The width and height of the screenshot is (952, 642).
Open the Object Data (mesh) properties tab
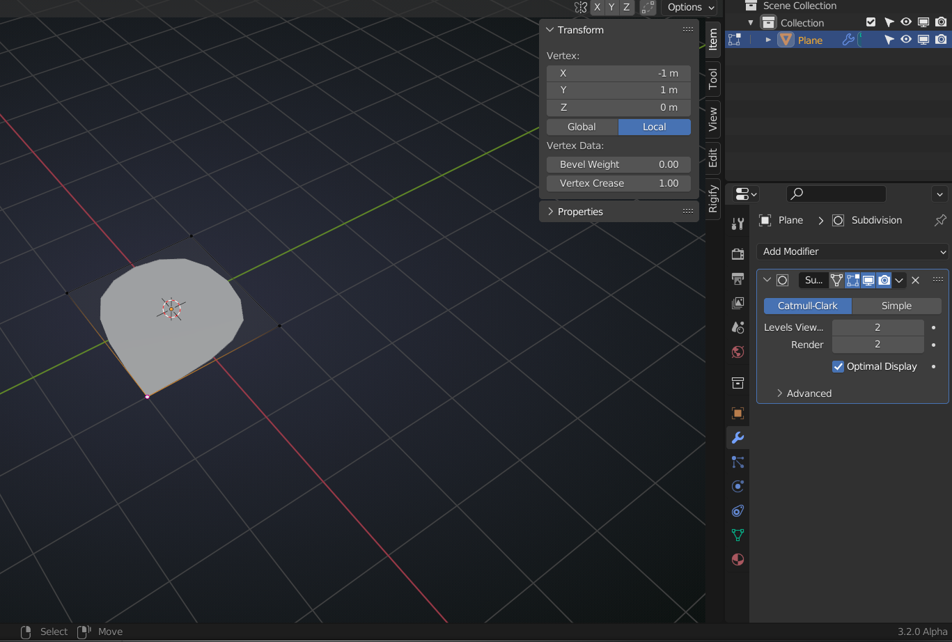click(x=738, y=535)
